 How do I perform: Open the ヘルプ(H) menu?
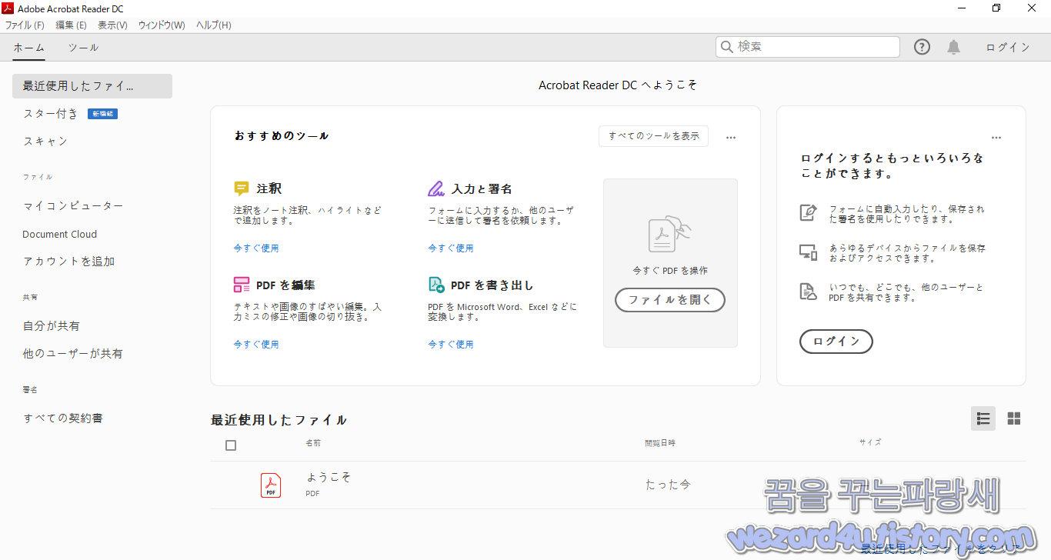coord(214,25)
